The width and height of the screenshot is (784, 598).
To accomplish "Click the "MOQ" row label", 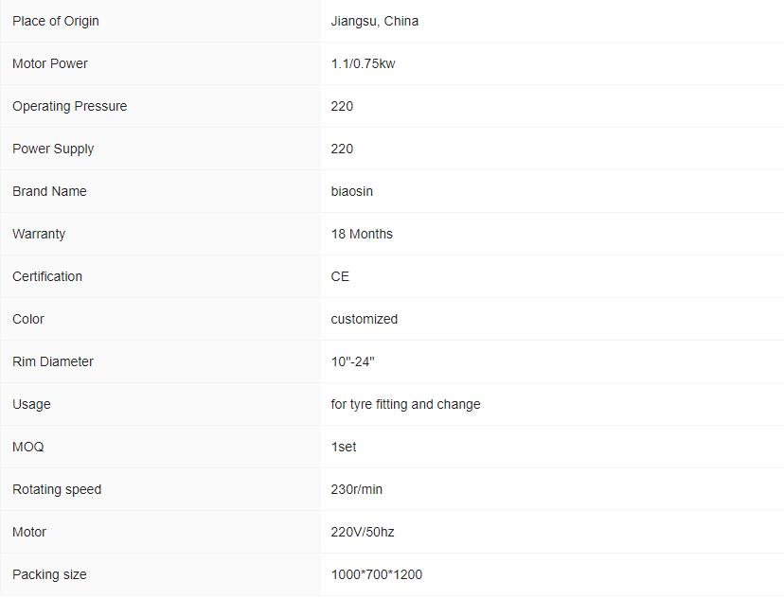I will click(28, 447).
